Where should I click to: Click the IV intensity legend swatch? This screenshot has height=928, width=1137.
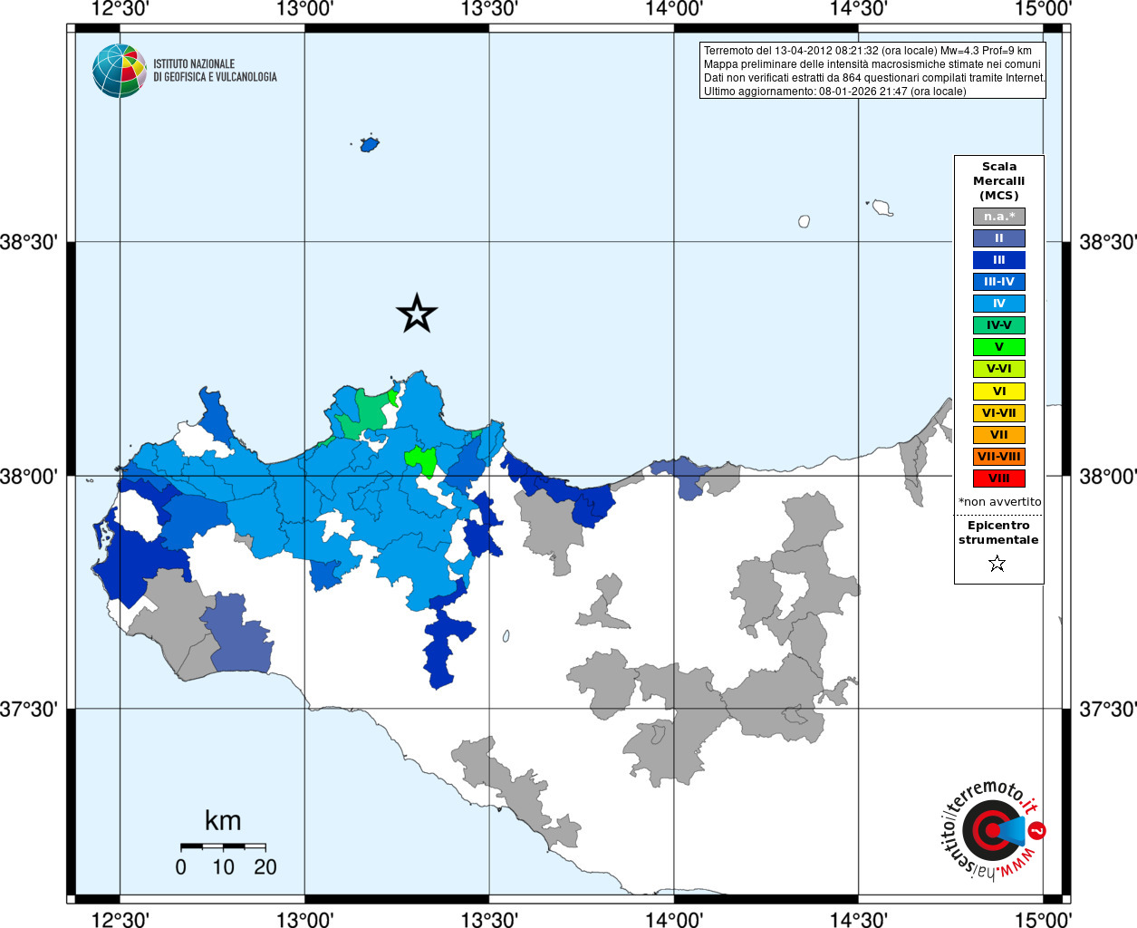point(999,304)
